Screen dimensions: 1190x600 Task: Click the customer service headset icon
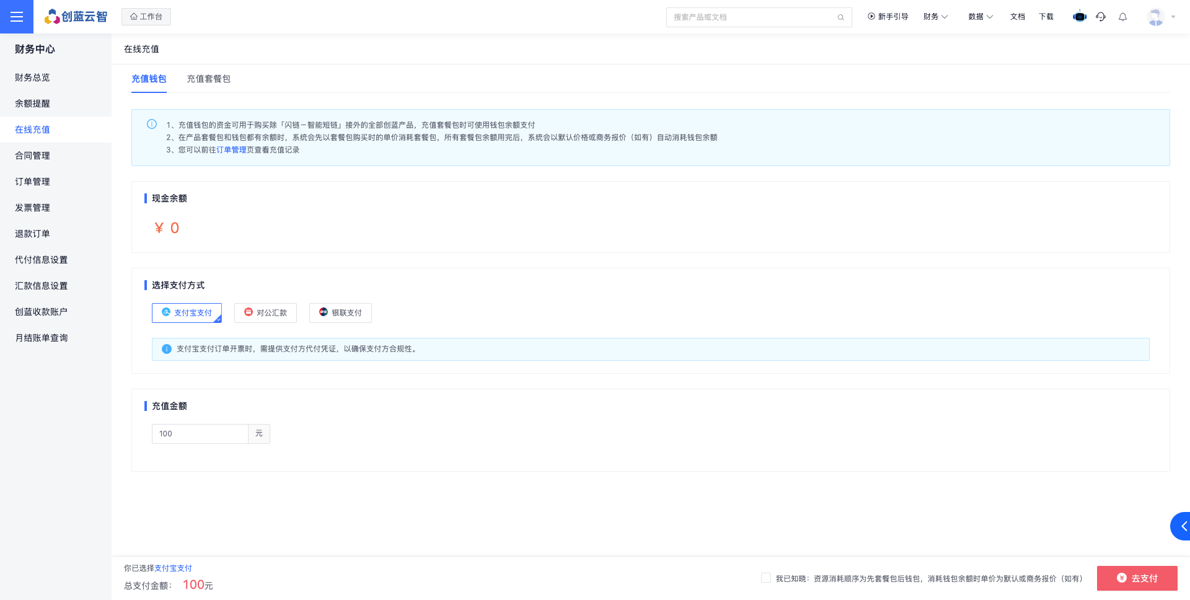click(1101, 17)
